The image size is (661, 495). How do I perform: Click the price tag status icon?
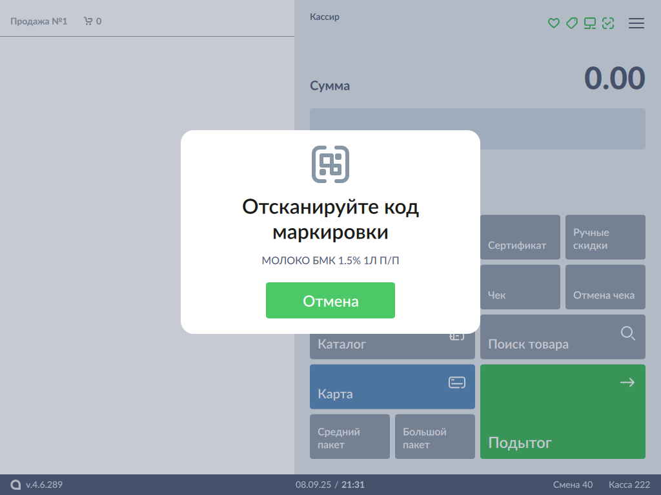click(x=571, y=23)
